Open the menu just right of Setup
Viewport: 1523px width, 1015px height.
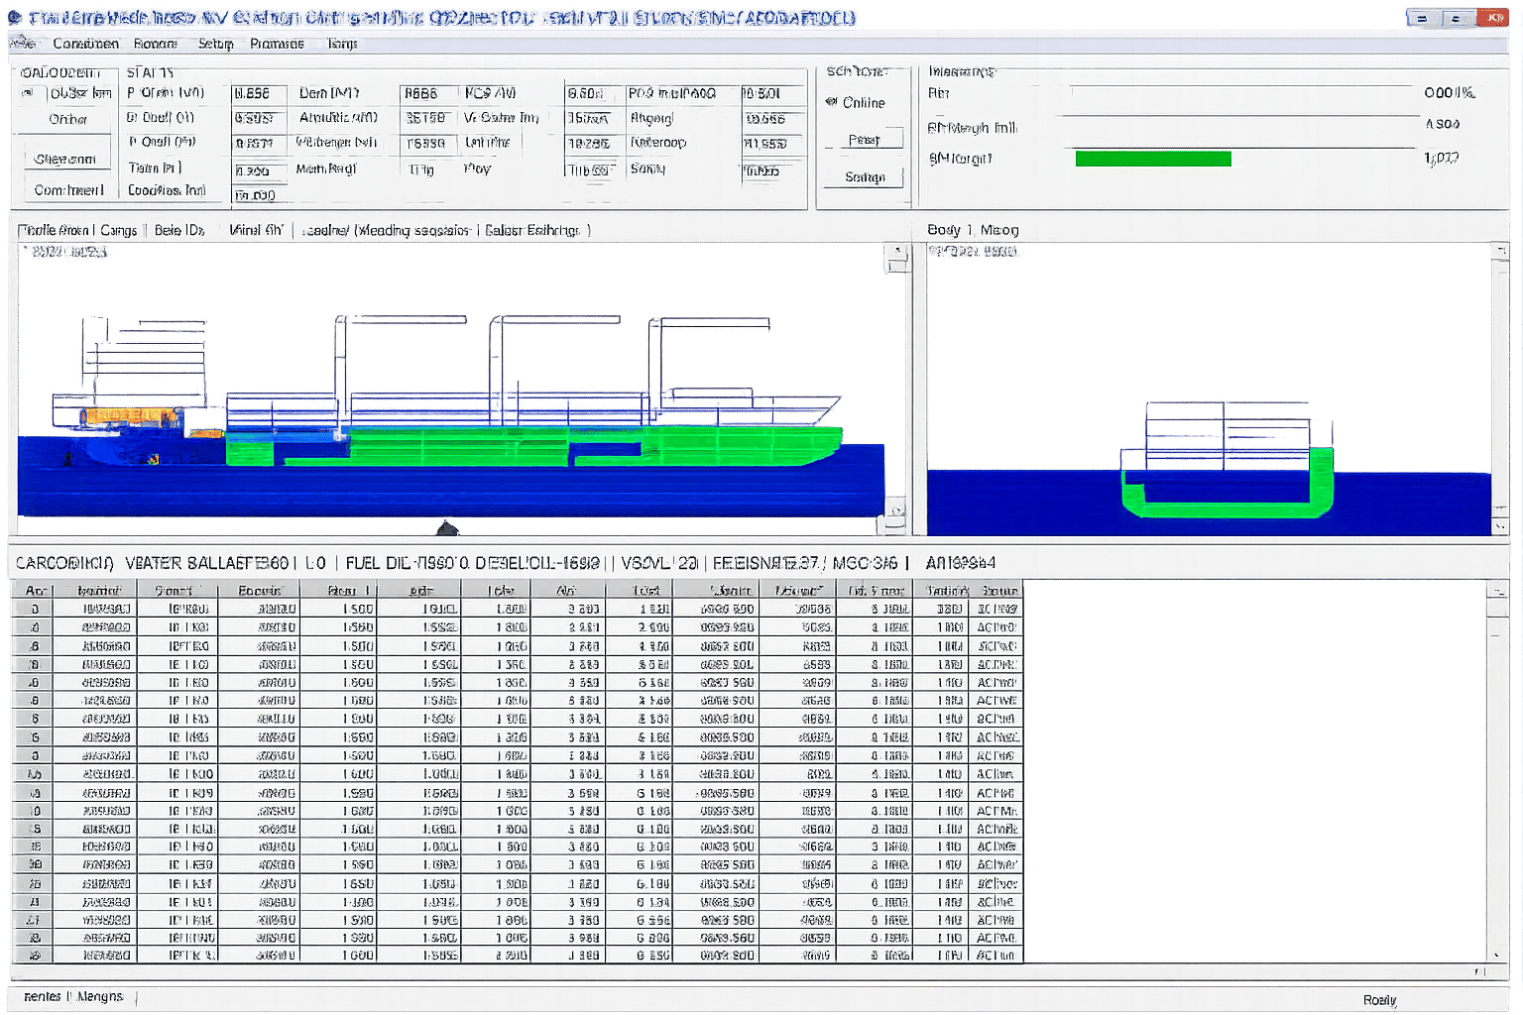coord(277,44)
